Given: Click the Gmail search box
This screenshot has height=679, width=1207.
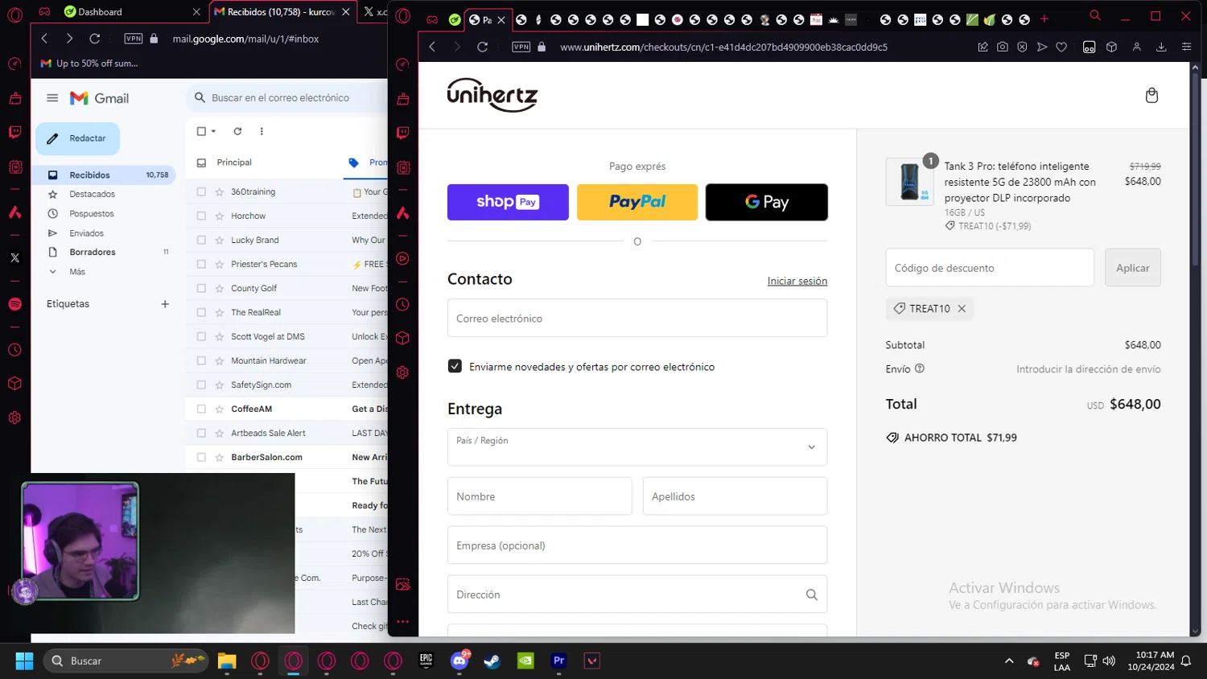Looking at the screenshot, I should coord(286,98).
